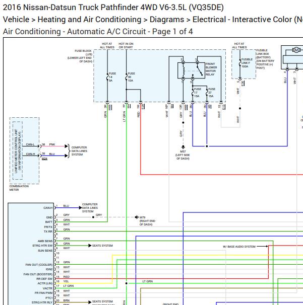Click the M24 connector label
This screenshot has height=305, width=303.
click(44, 159)
